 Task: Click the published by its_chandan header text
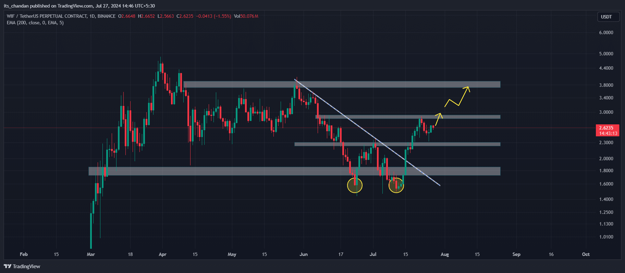[79, 6]
